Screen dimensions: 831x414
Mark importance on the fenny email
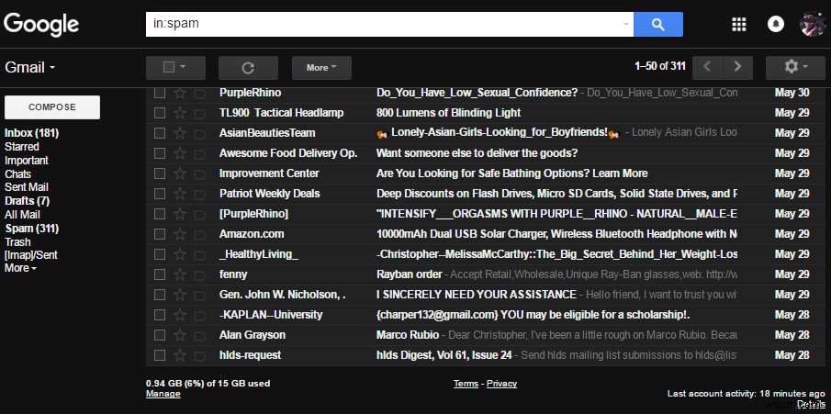pos(200,274)
